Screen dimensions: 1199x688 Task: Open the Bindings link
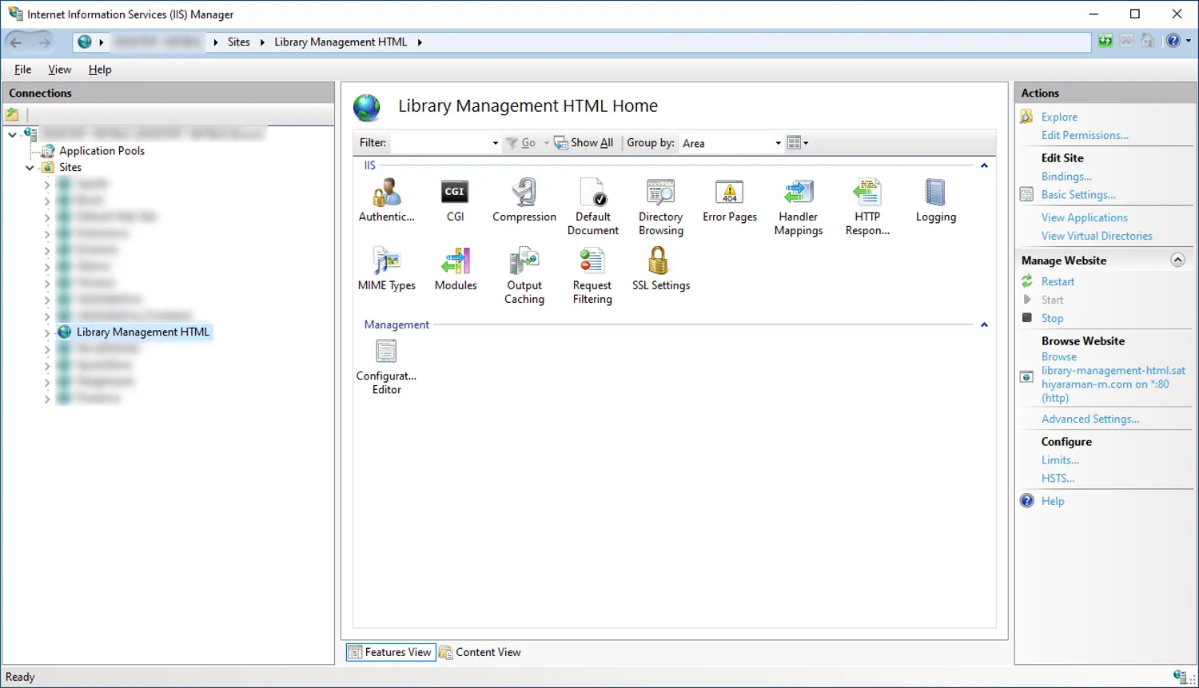(x=1066, y=177)
